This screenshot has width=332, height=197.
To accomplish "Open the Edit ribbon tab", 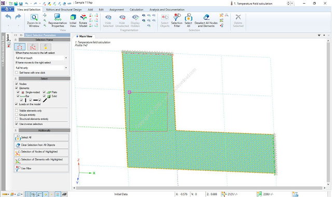I will [x=101, y=9].
